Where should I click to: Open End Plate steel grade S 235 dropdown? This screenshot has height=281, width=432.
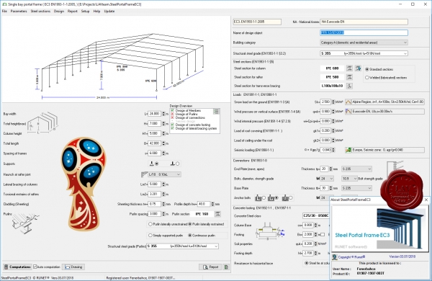pyautogui.click(x=356, y=169)
